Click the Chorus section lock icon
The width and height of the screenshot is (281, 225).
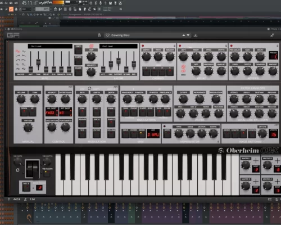(174, 46)
